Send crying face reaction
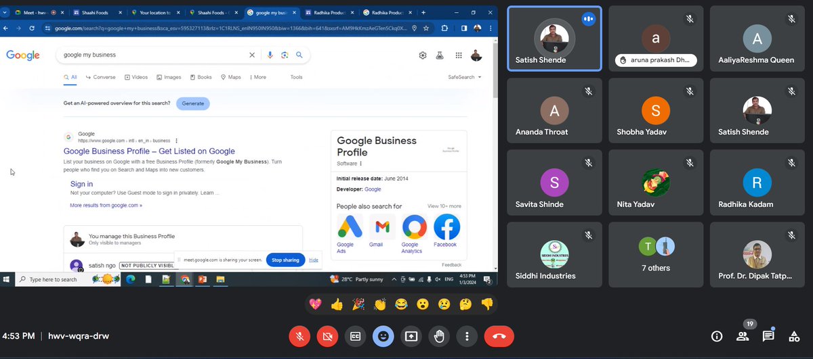Screen dimensions: 813x359 pos(444,304)
